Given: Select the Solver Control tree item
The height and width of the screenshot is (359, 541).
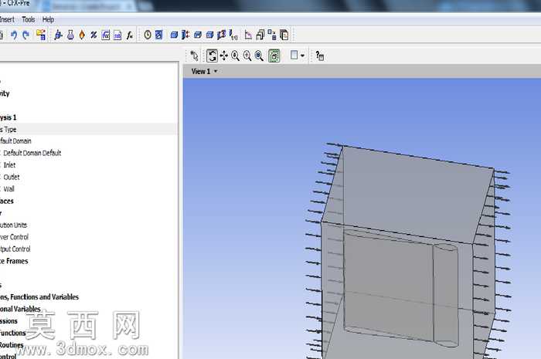Looking at the screenshot, I should (14, 237).
